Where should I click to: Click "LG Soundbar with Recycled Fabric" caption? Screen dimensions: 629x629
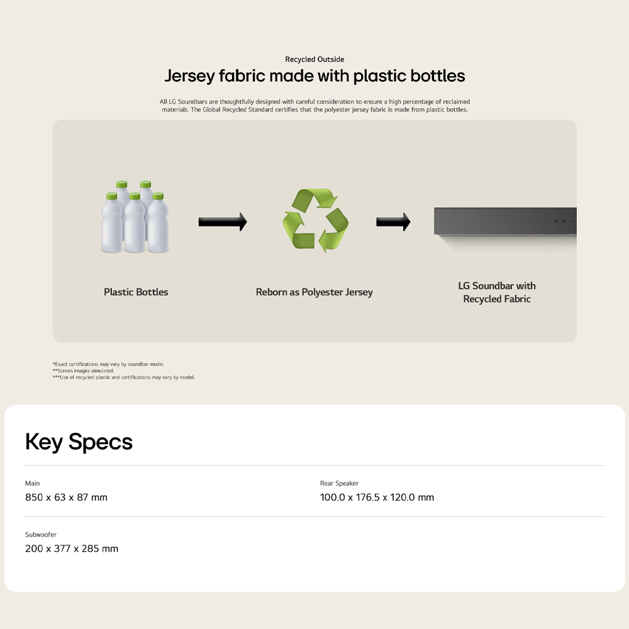tap(497, 292)
